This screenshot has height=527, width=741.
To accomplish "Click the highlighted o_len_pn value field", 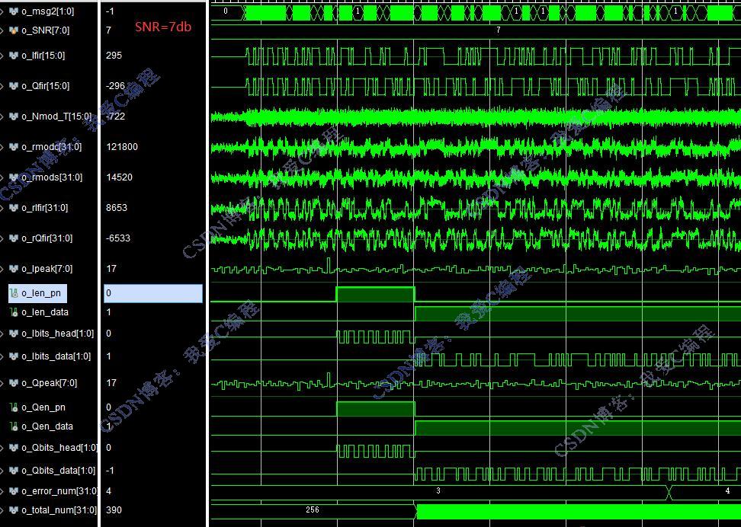I will [153, 293].
